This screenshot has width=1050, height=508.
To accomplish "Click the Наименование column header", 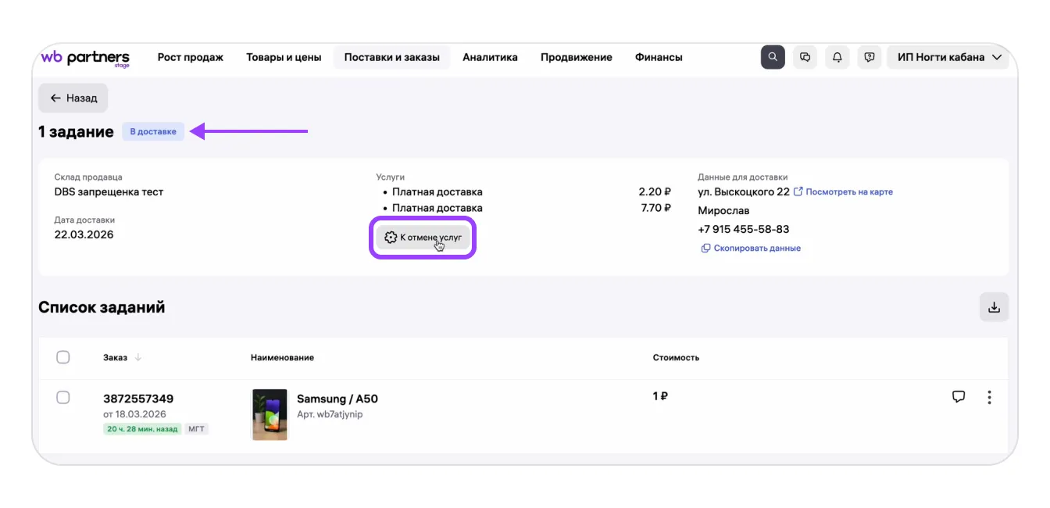I will click(x=282, y=357).
